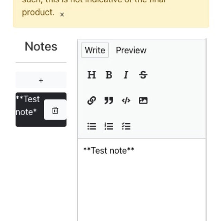Add a numbered list
This screenshot has width=221, height=221.
[x=109, y=126]
